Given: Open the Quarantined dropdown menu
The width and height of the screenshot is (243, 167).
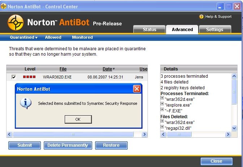Looking at the screenshot, I should coord(24,37).
